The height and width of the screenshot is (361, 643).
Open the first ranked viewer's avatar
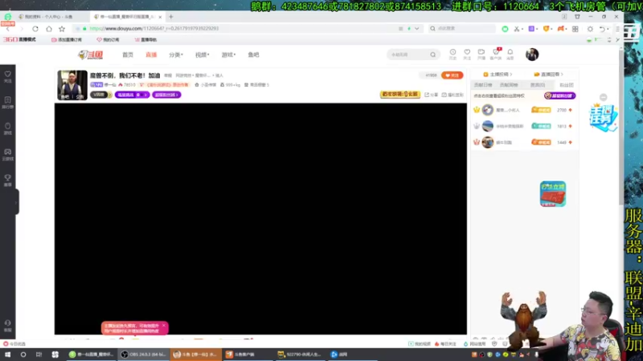pyautogui.click(x=488, y=110)
